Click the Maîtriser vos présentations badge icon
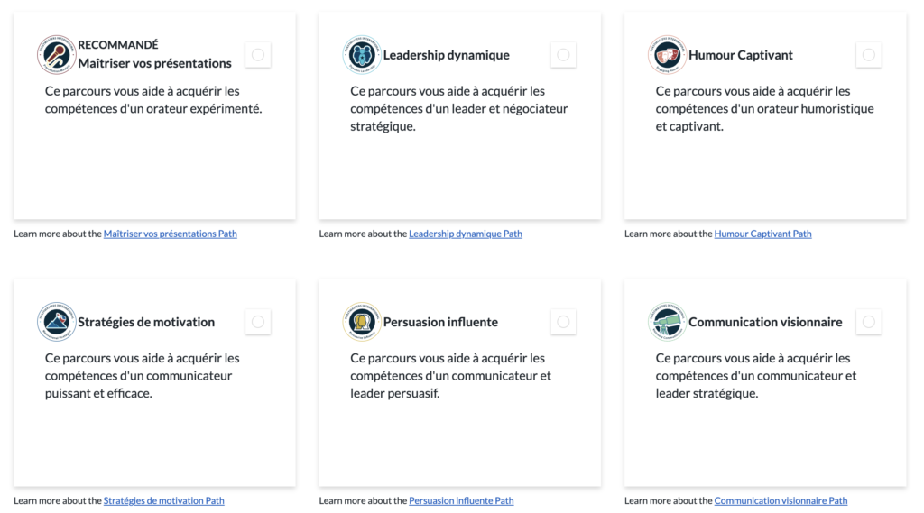The height and width of the screenshot is (513, 924). point(56,55)
